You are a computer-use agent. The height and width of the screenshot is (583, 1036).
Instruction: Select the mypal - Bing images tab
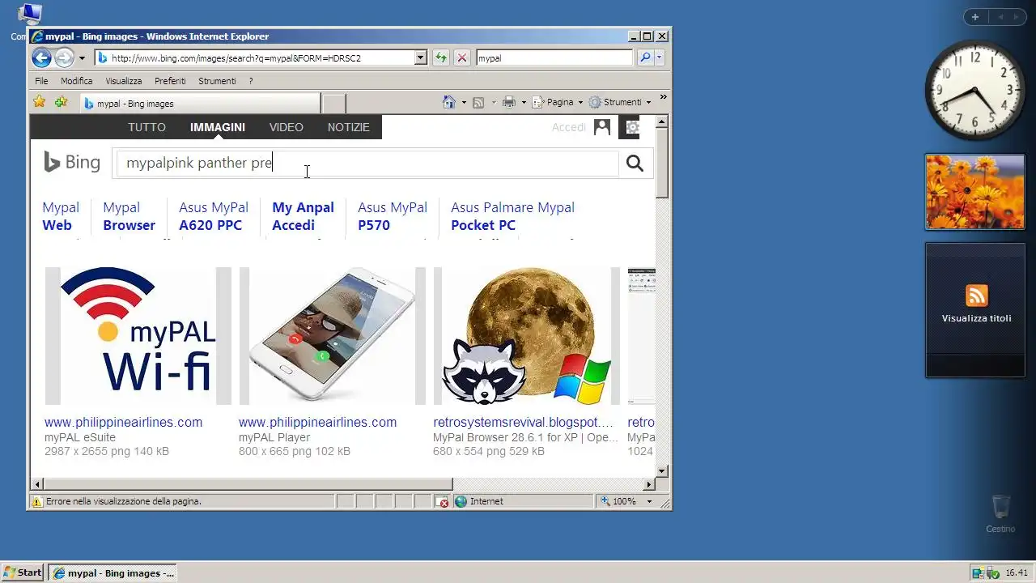coord(200,103)
